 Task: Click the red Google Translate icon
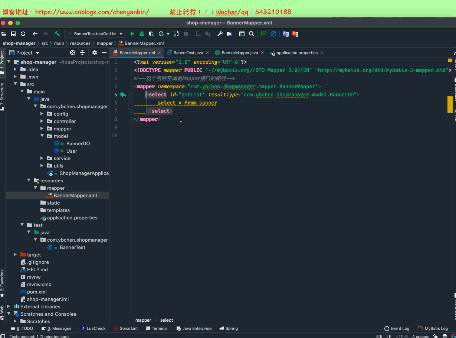point(295,34)
